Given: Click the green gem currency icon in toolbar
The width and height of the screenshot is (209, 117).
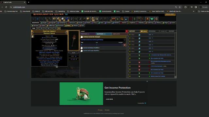Looking at the screenshot, I should [152, 19].
